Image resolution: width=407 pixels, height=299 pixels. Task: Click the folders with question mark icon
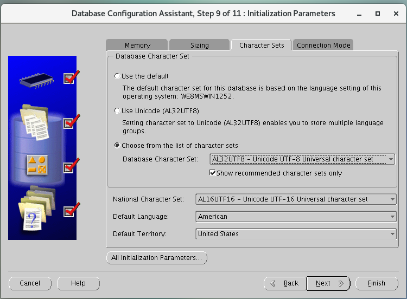pyautogui.click(x=37, y=209)
